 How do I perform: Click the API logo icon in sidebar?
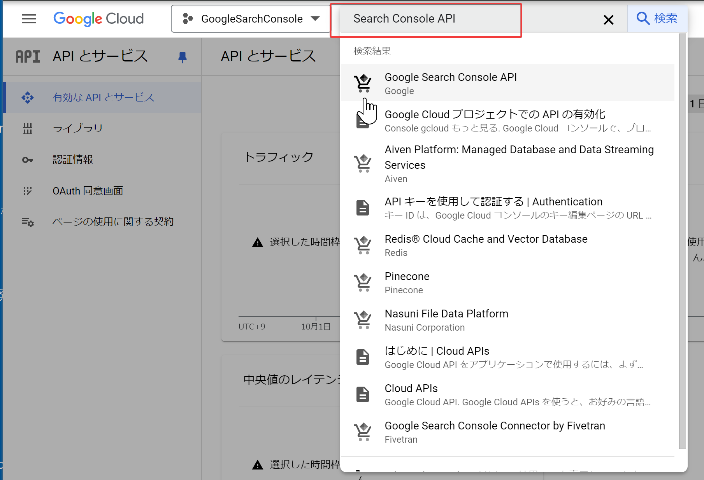(x=28, y=57)
